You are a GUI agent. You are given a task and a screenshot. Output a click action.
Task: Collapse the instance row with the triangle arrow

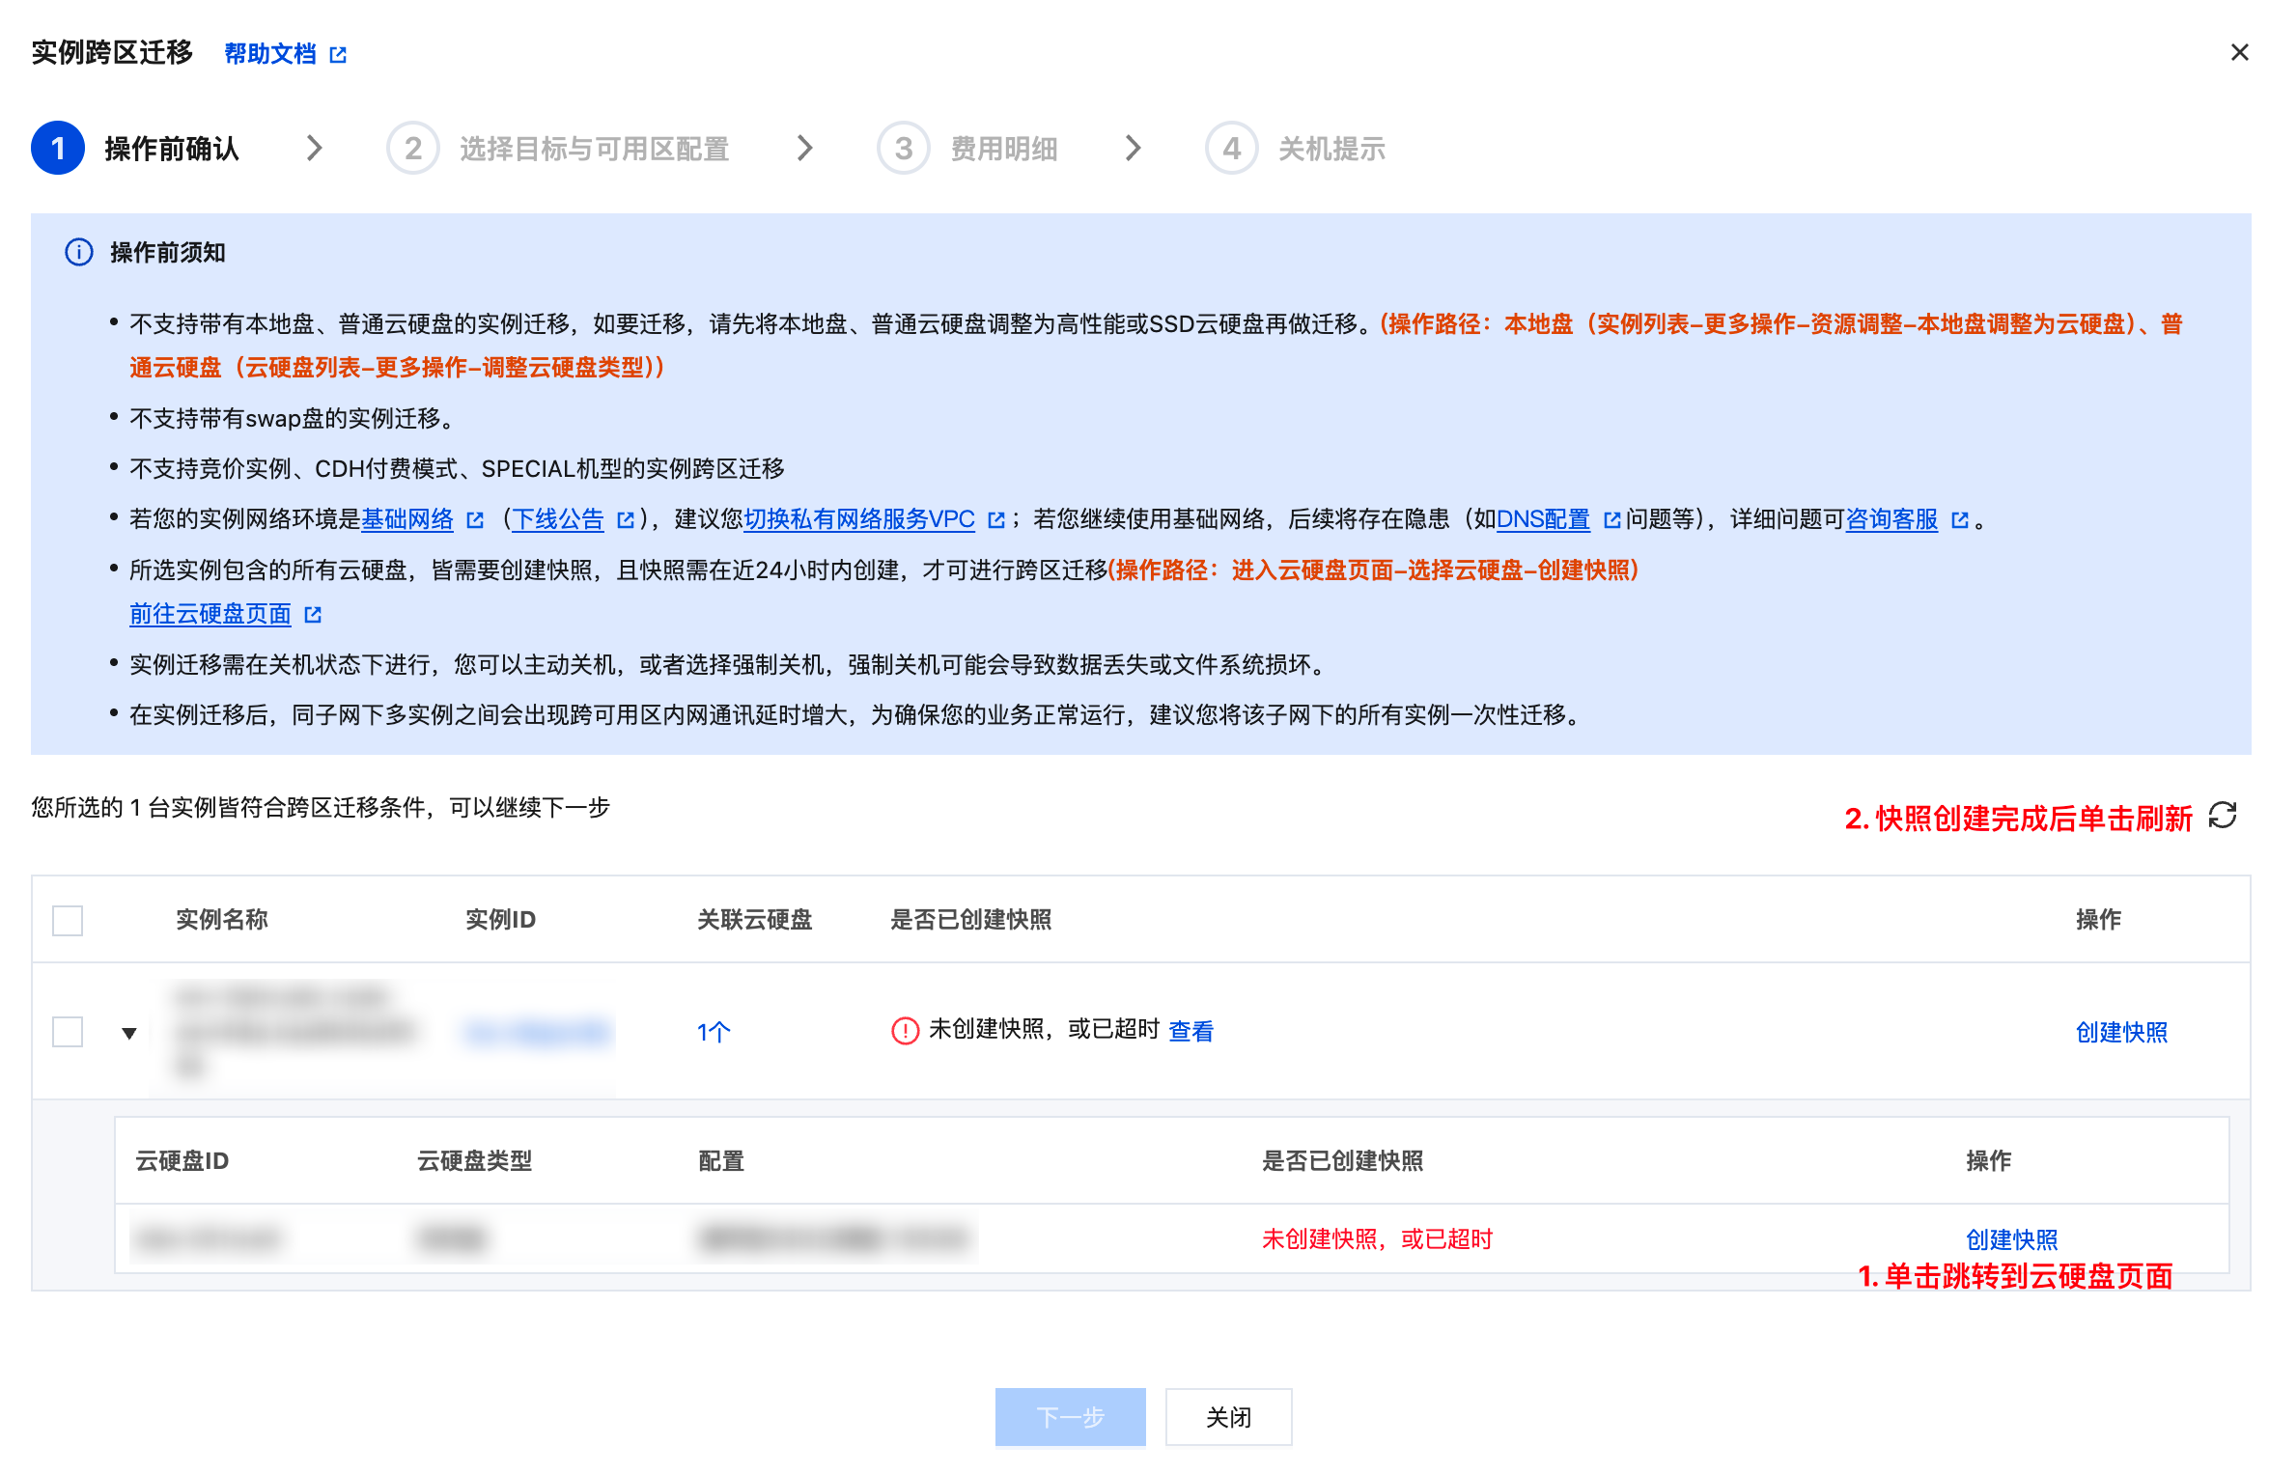129,1033
